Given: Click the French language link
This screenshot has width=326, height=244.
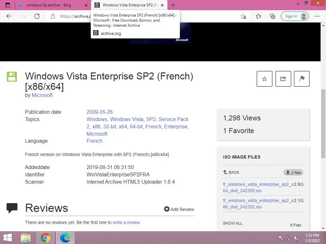Looking at the screenshot, I should (x=94, y=141).
